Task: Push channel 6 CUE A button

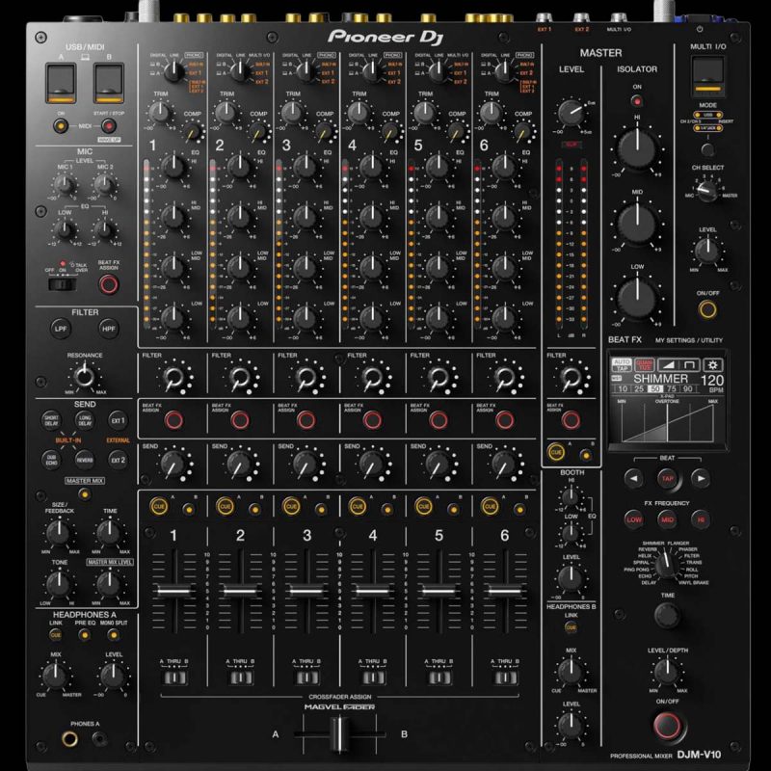Action: point(490,507)
